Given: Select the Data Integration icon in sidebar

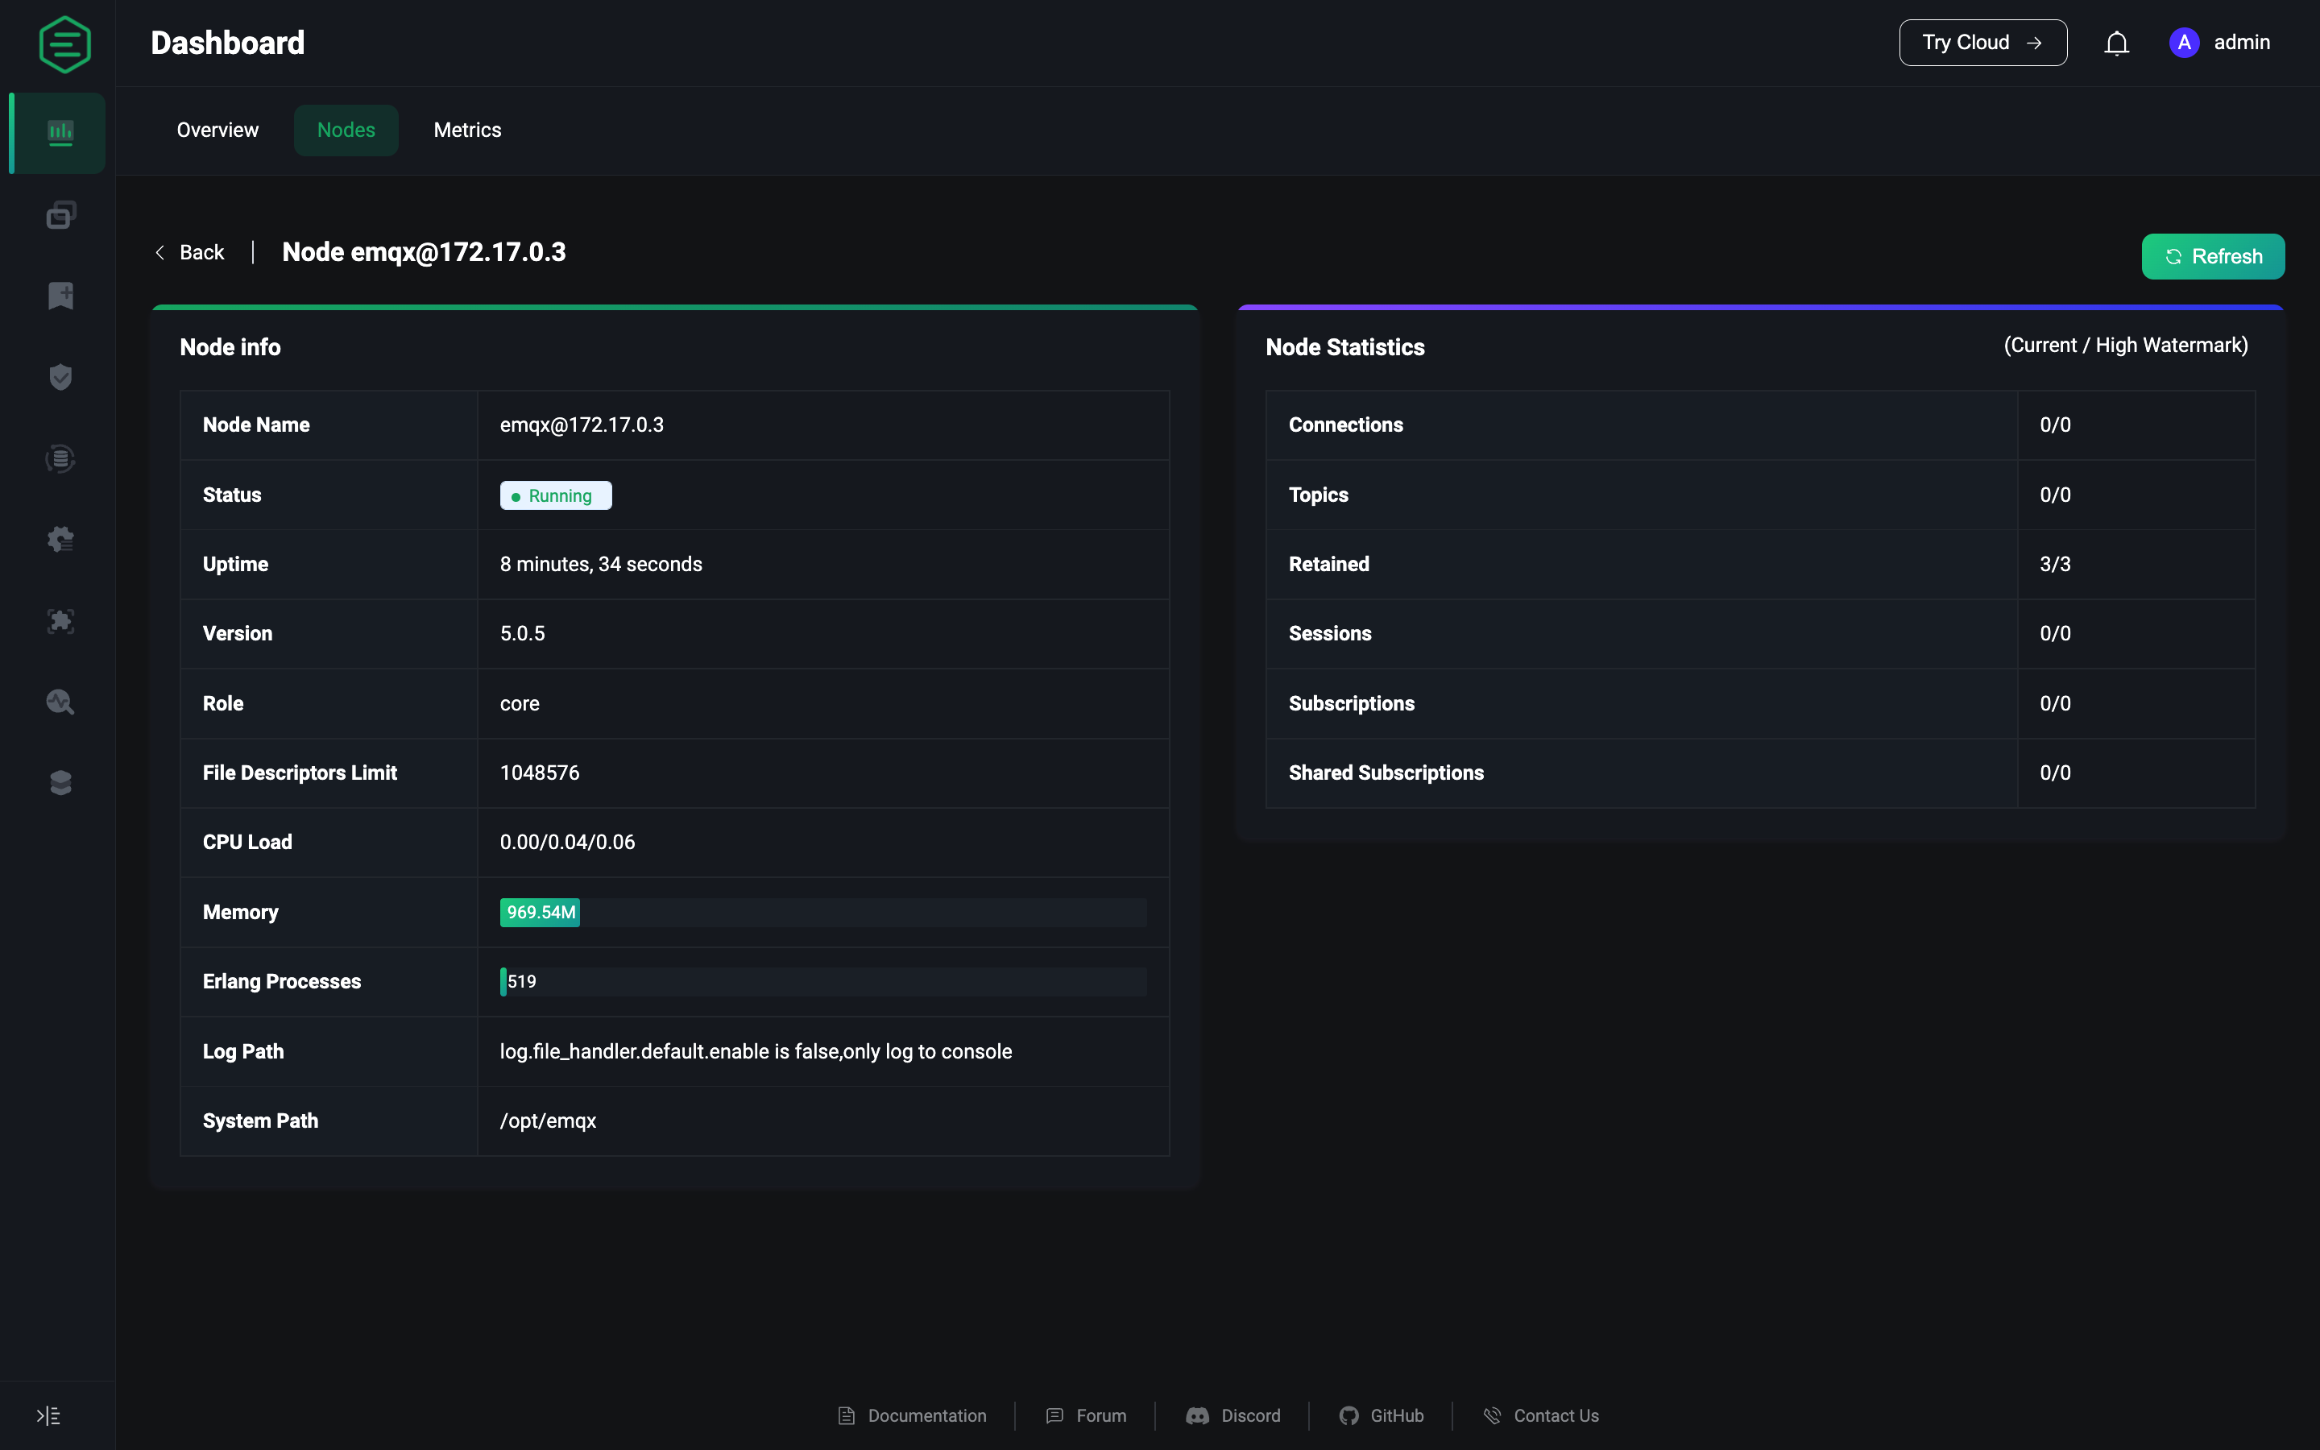Looking at the screenshot, I should click(60, 458).
